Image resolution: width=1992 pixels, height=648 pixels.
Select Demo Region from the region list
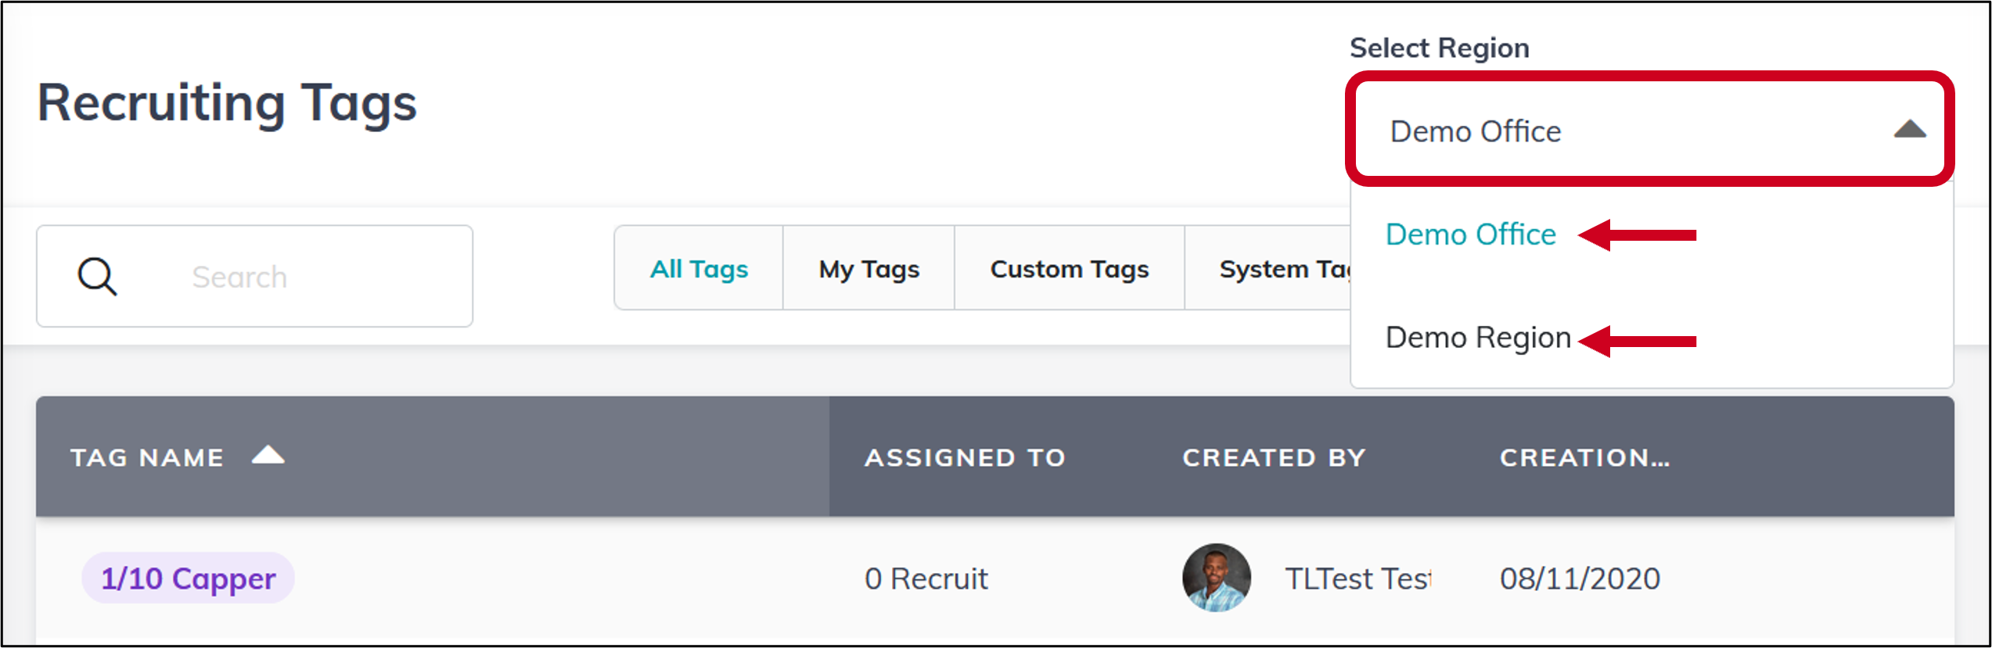tap(1478, 338)
